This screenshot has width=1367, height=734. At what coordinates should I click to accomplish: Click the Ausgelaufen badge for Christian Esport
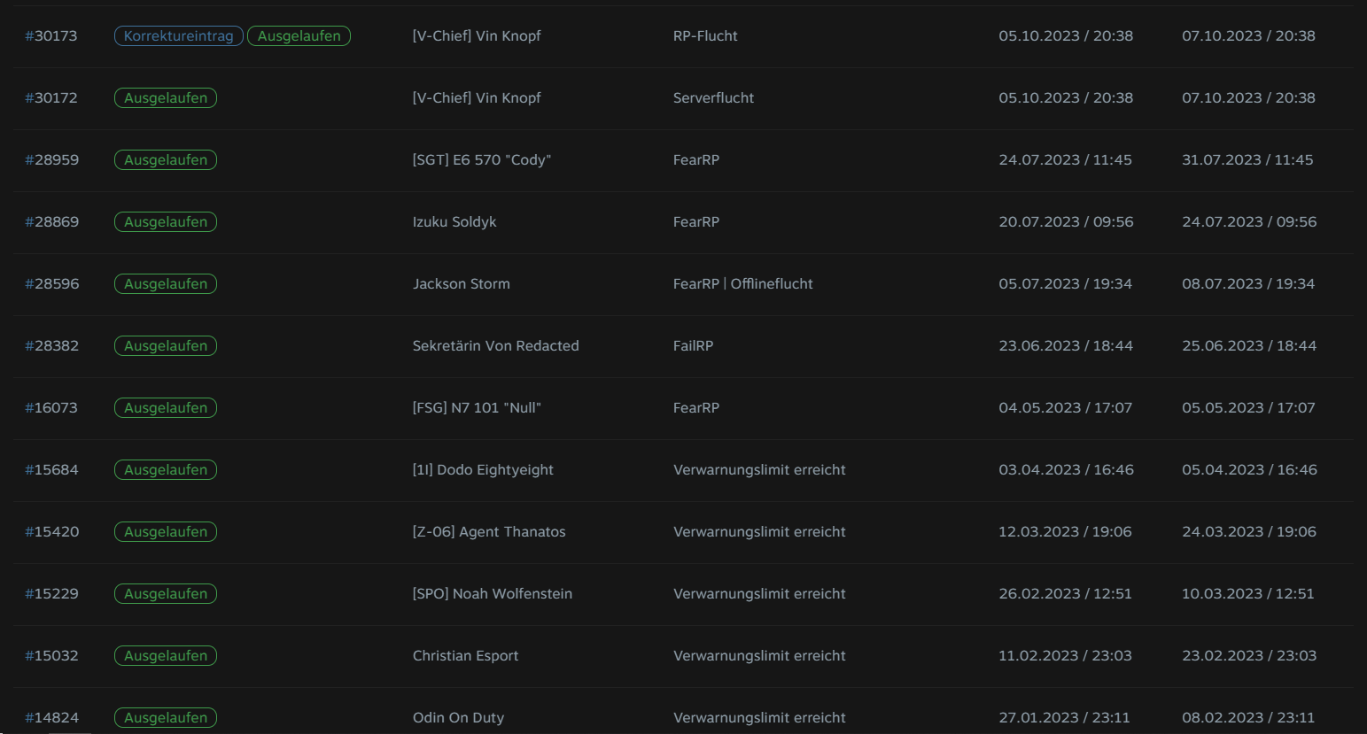click(166, 656)
